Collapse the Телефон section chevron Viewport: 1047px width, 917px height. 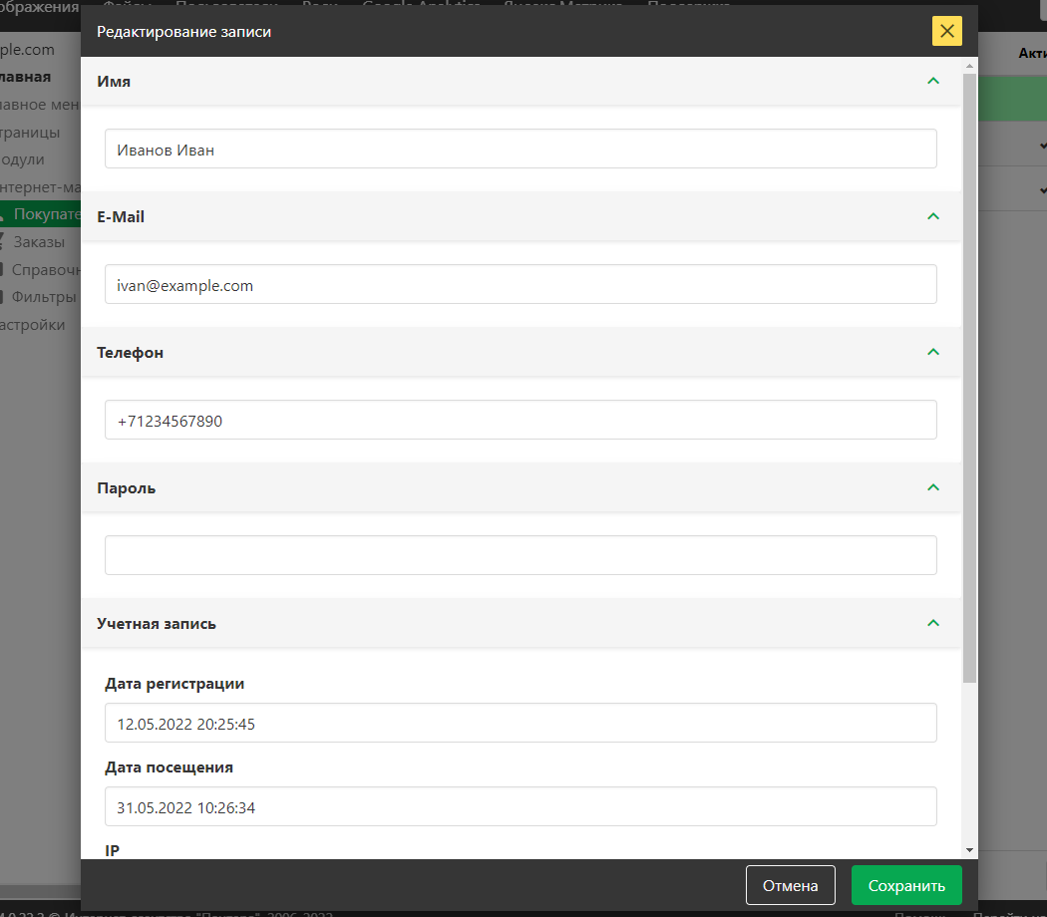(x=933, y=352)
